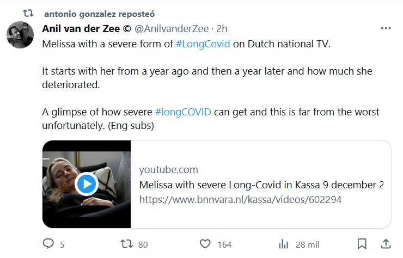Open the three-dot more options menu
The height and width of the screenshot is (258, 403).
click(x=386, y=29)
